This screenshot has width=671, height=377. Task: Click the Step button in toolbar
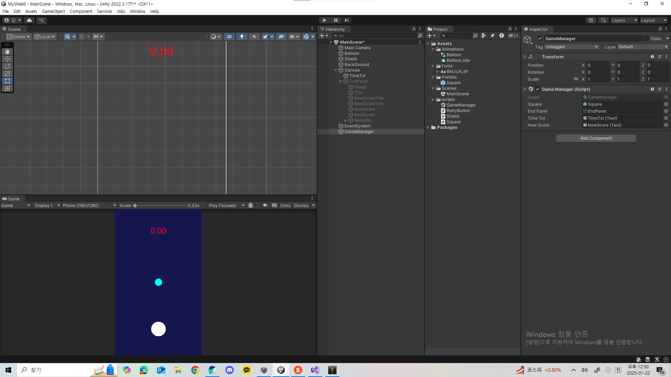click(346, 20)
